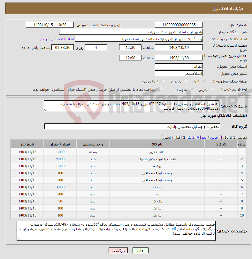252x259 pixels.
Task: Click the نام کالا column header
Action: click(157, 144)
